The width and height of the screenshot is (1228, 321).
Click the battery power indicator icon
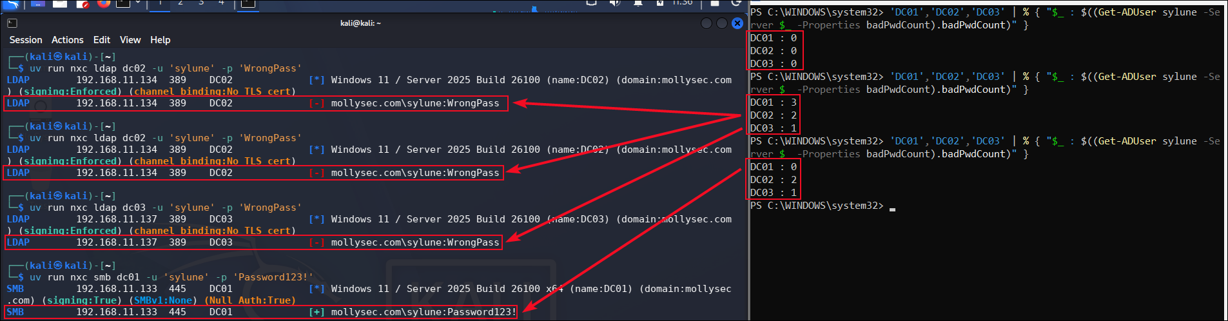pos(660,3)
